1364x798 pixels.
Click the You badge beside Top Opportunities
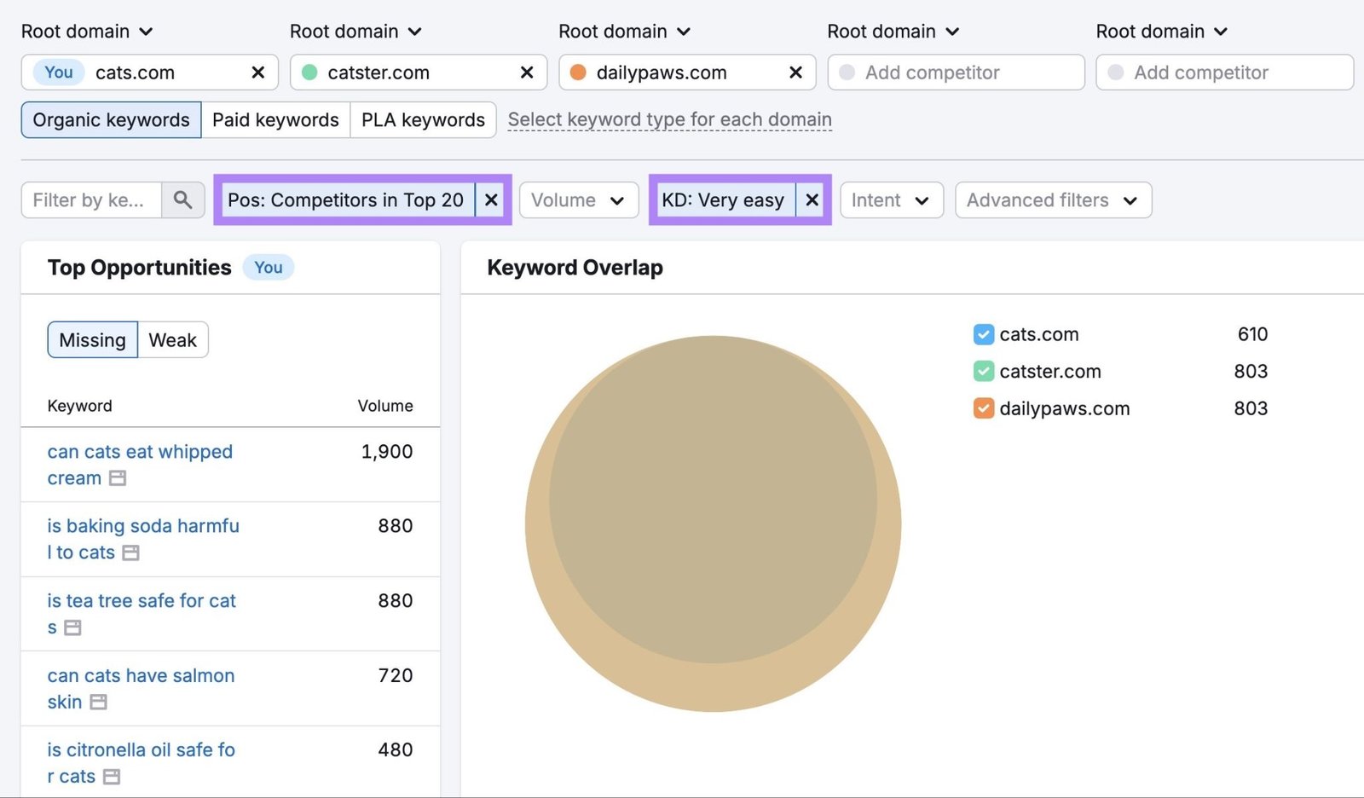[269, 268]
